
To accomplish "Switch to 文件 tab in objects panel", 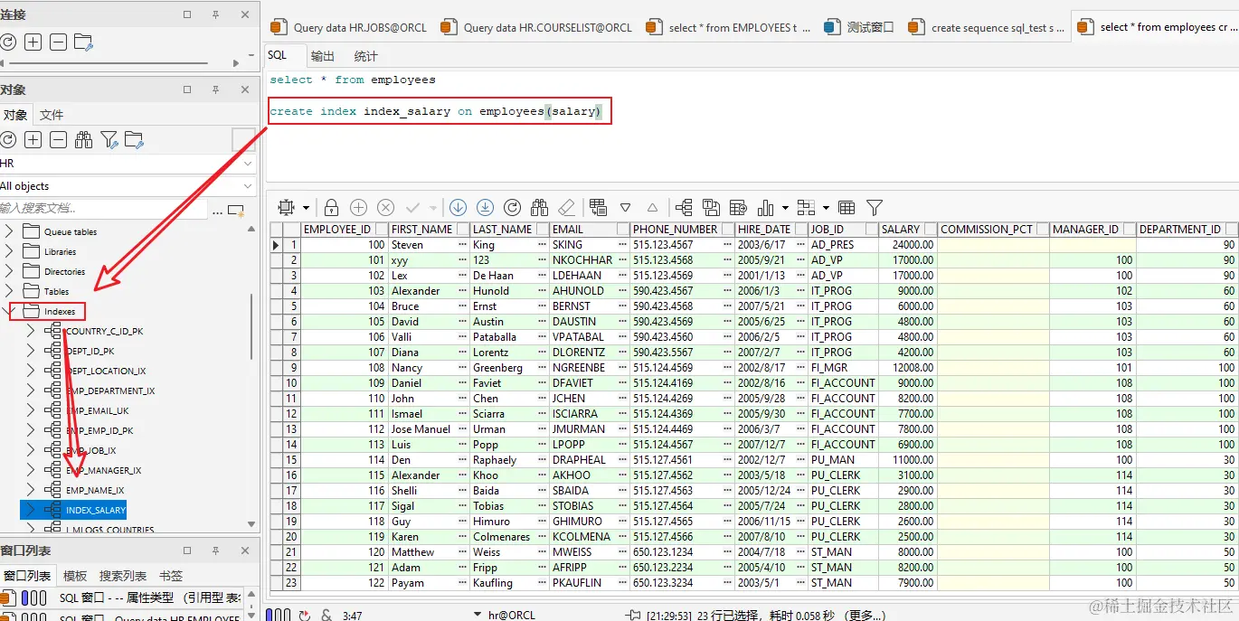I will 52,115.
